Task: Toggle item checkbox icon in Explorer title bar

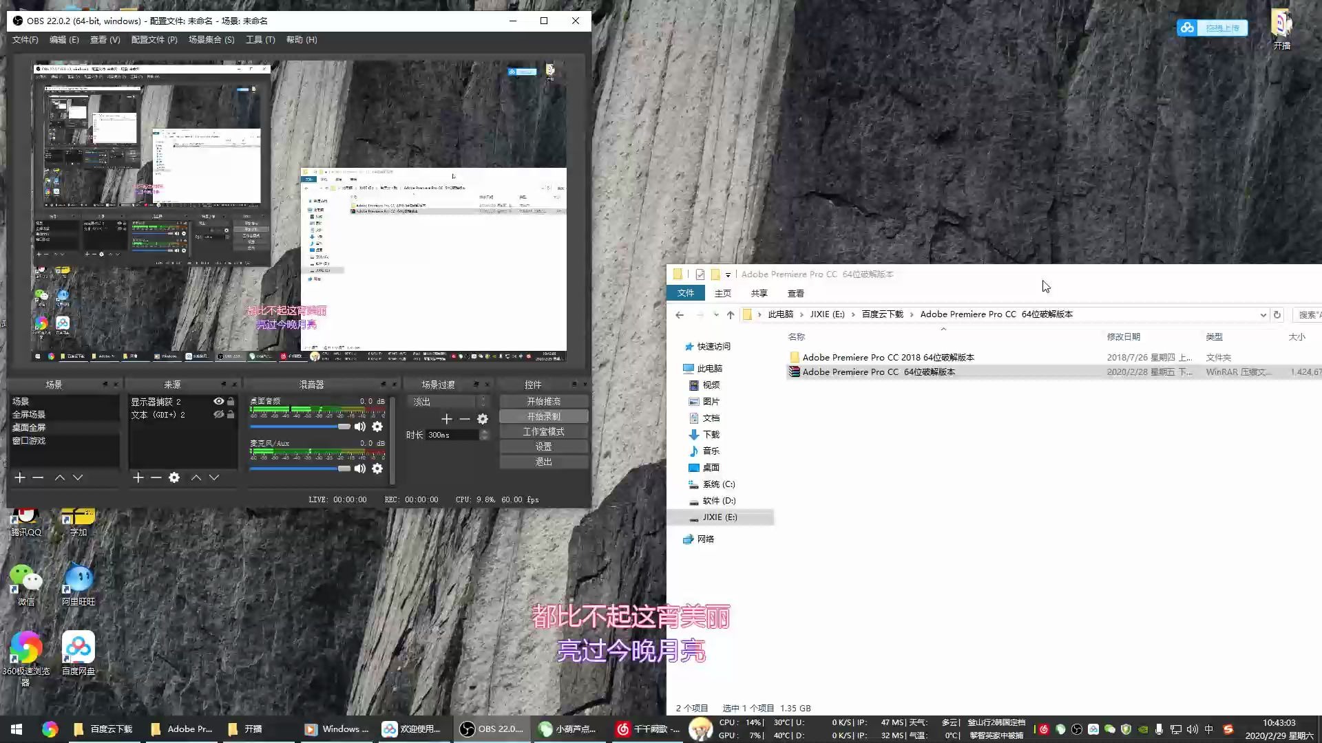Action: click(700, 274)
